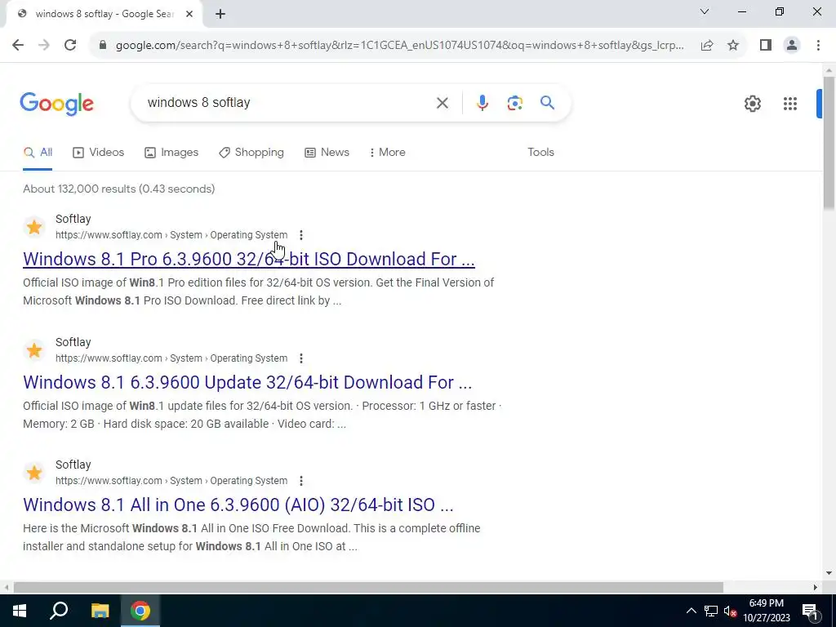Switch to the Shopping results tab
Viewport: 836px width, 627px height.
[251, 153]
